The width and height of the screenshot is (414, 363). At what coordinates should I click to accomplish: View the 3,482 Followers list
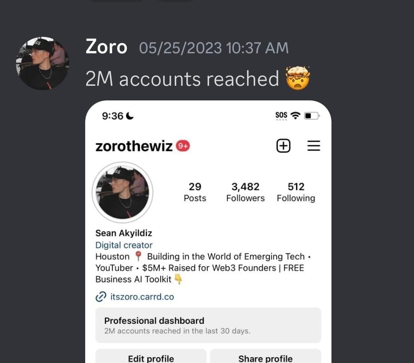pyautogui.click(x=245, y=192)
